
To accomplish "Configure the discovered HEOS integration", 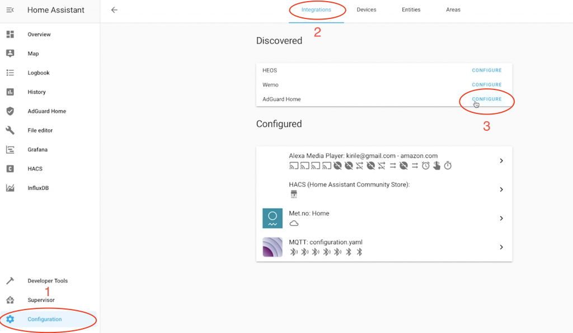I will click(x=487, y=70).
